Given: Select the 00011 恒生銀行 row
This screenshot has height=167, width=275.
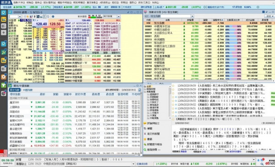Looking at the screenshot, I should [209, 43].
